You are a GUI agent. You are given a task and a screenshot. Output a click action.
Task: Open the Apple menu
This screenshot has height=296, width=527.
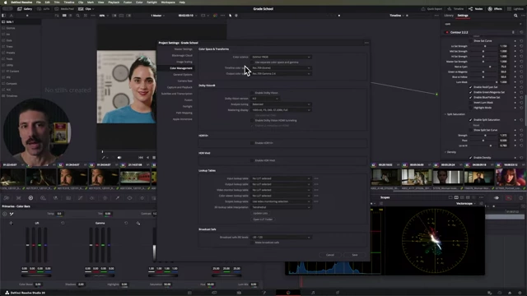pyautogui.click(x=5, y=2)
